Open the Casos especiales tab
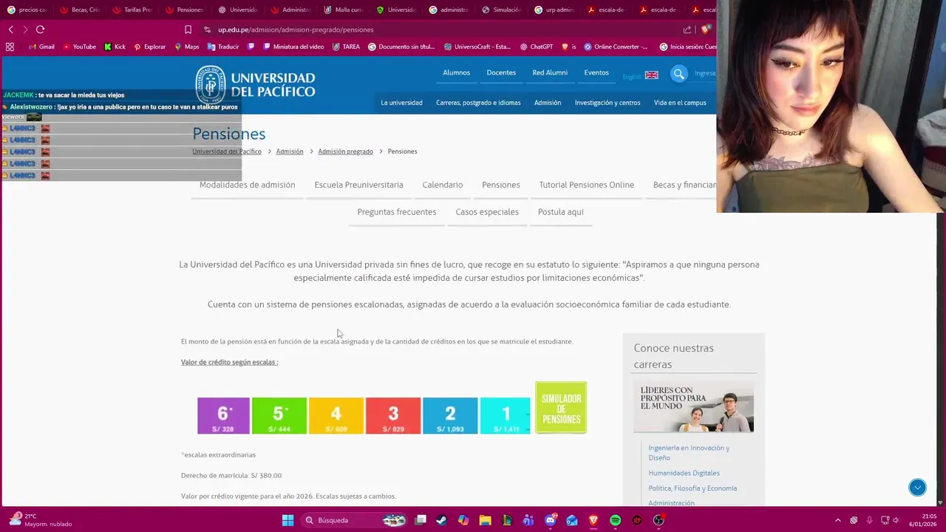946x532 pixels. (487, 212)
